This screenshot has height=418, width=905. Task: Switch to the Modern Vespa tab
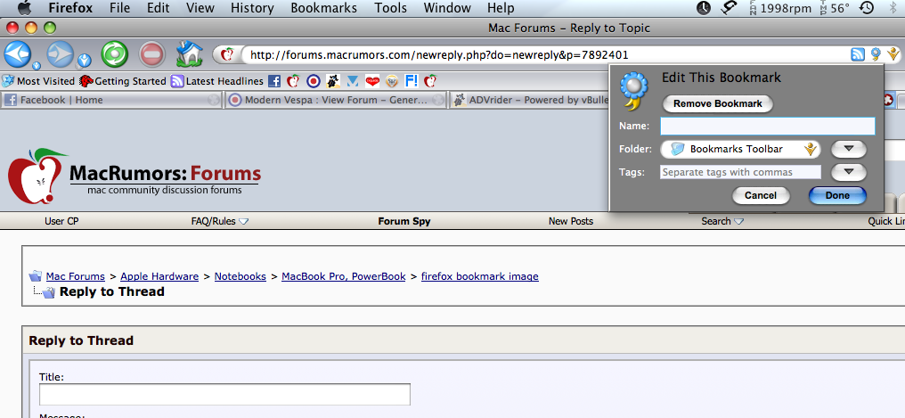coord(336,100)
